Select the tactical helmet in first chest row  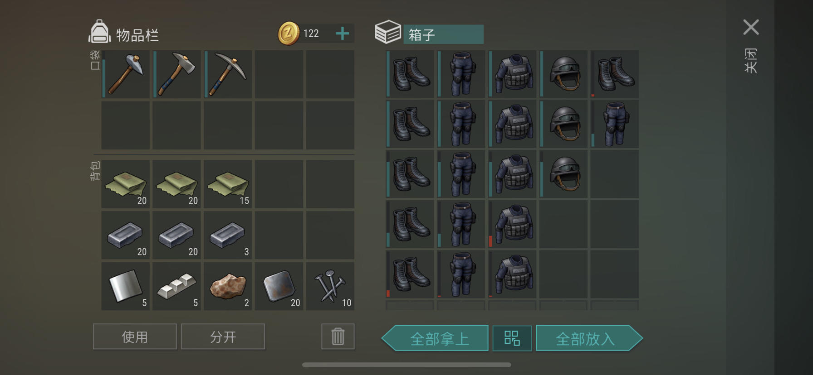(563, 74)
